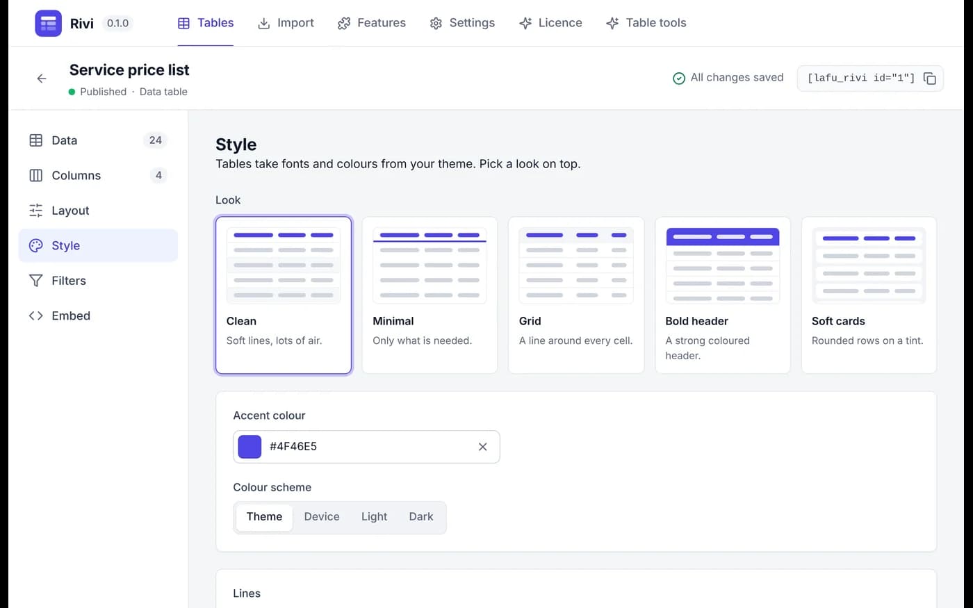Open the Tables tab

[x=206, y=23]
